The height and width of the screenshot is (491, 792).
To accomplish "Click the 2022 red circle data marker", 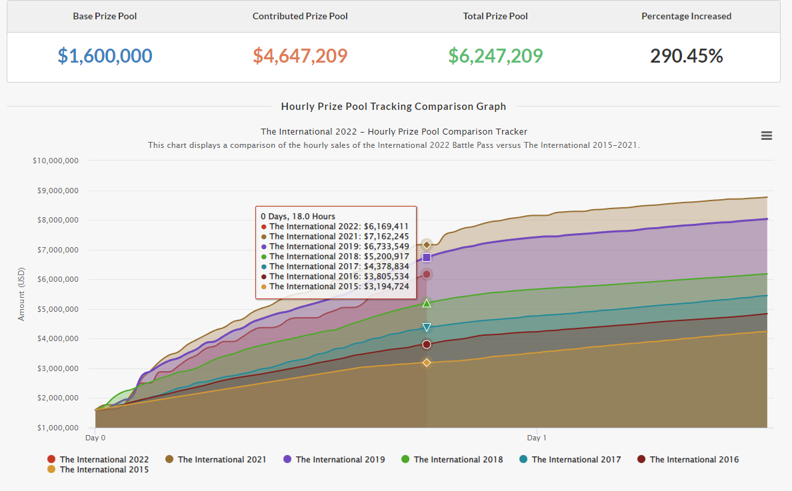I will tap(427, 274).
